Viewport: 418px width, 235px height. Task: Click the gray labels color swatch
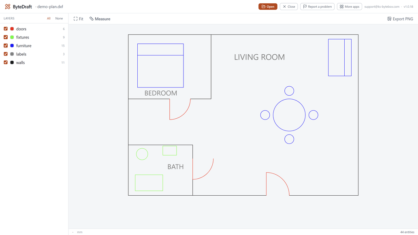(x=12, y=54)
